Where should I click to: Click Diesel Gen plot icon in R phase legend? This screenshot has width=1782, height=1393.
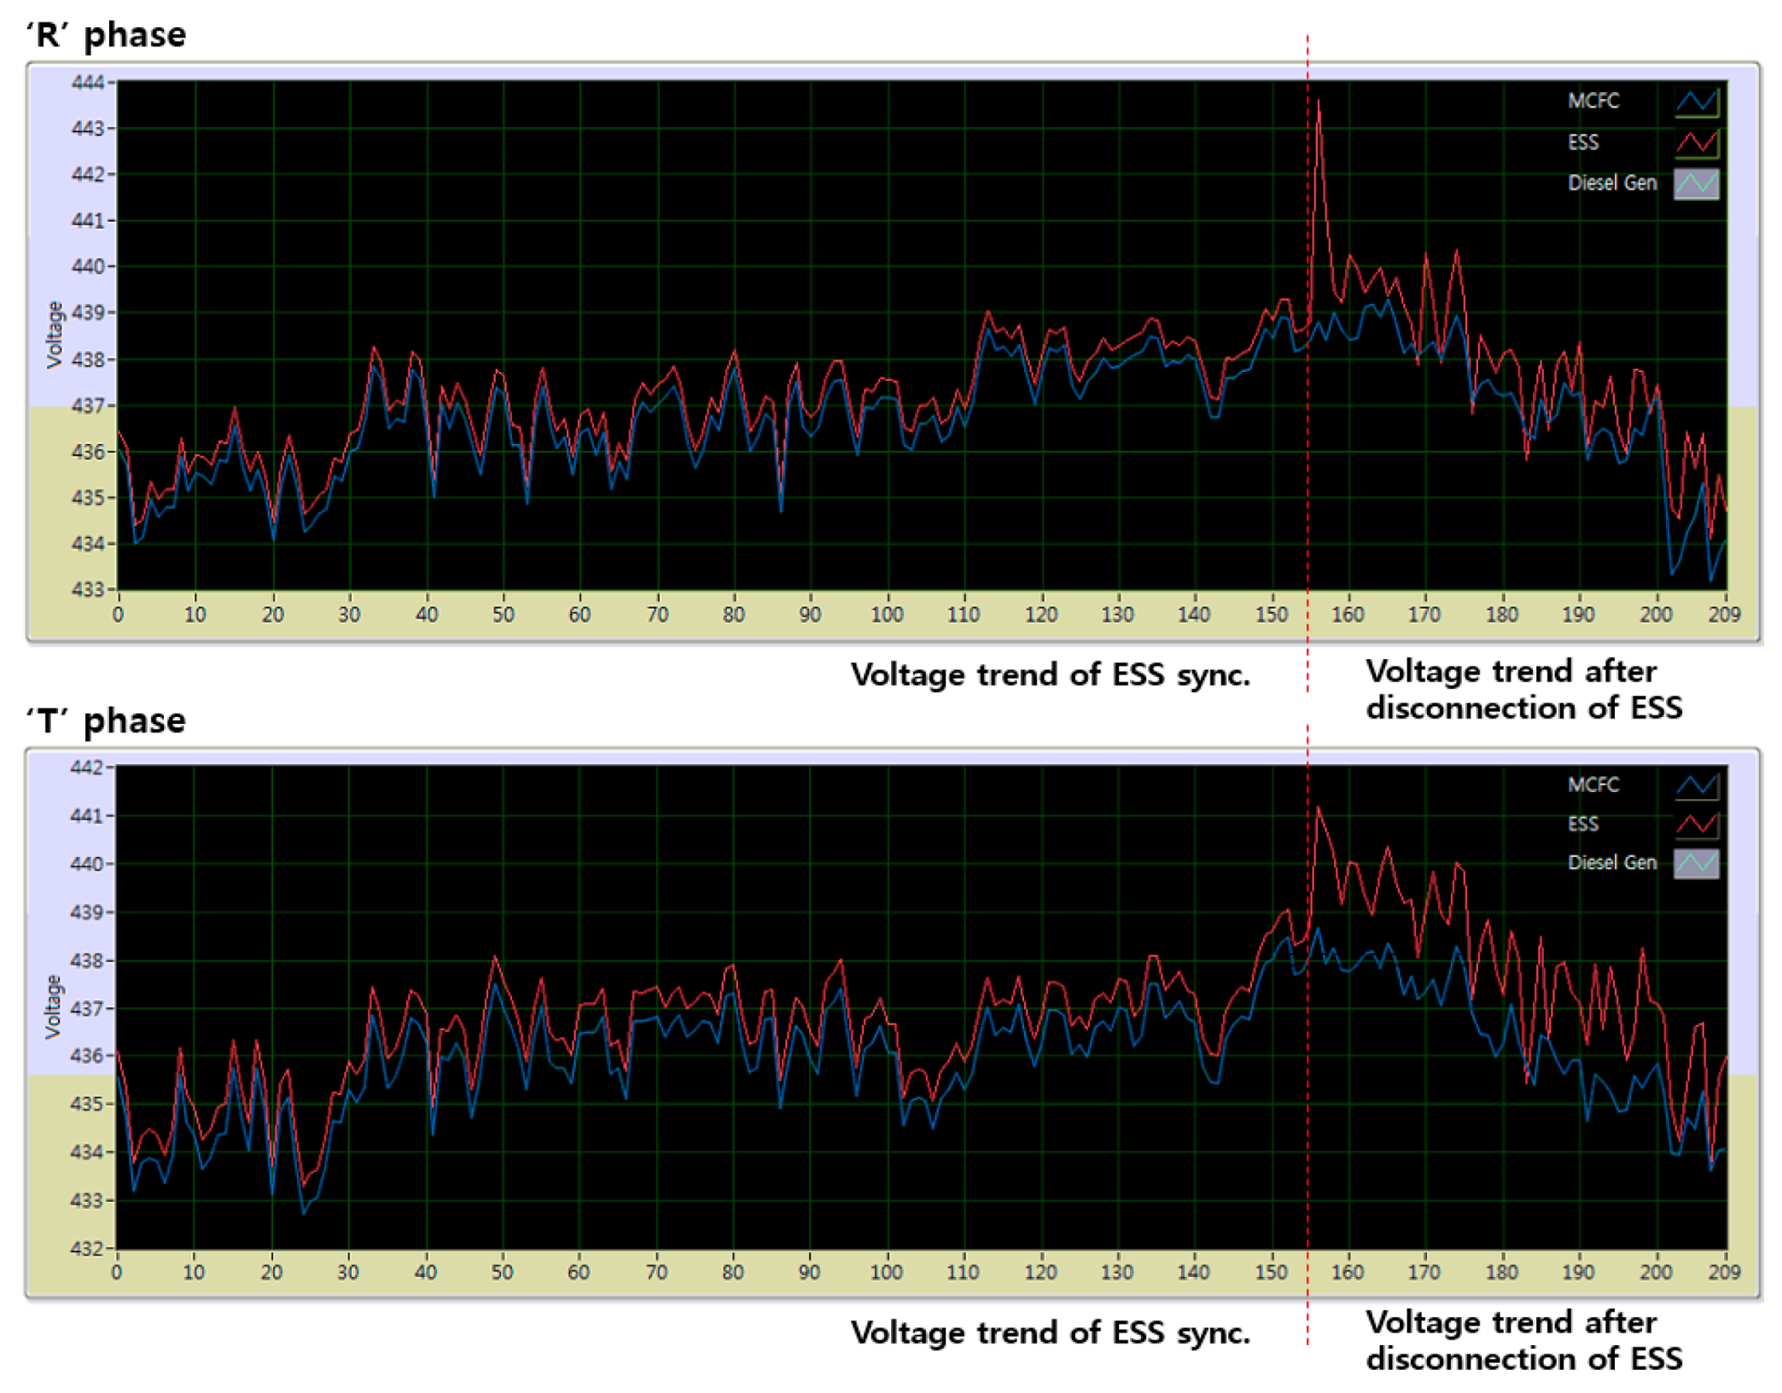[1695, 184]
